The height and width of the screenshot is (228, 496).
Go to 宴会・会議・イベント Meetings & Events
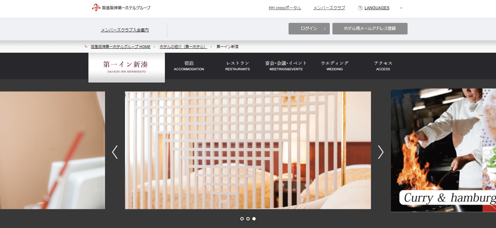pos(286,66)
